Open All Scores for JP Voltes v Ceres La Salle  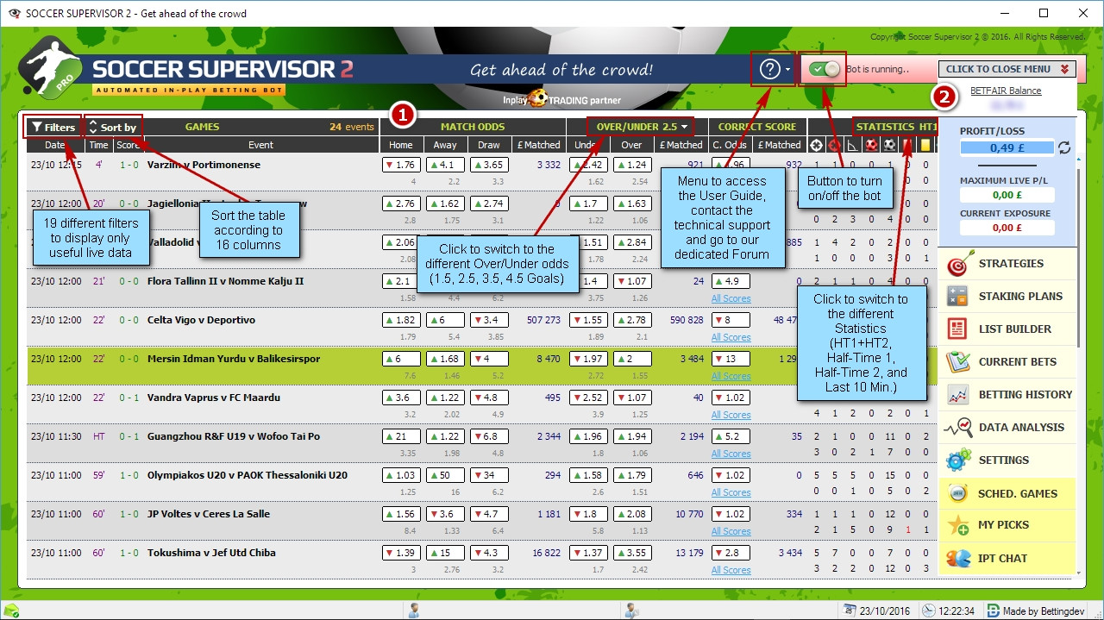pyautogui.click(x=731, y=531)
